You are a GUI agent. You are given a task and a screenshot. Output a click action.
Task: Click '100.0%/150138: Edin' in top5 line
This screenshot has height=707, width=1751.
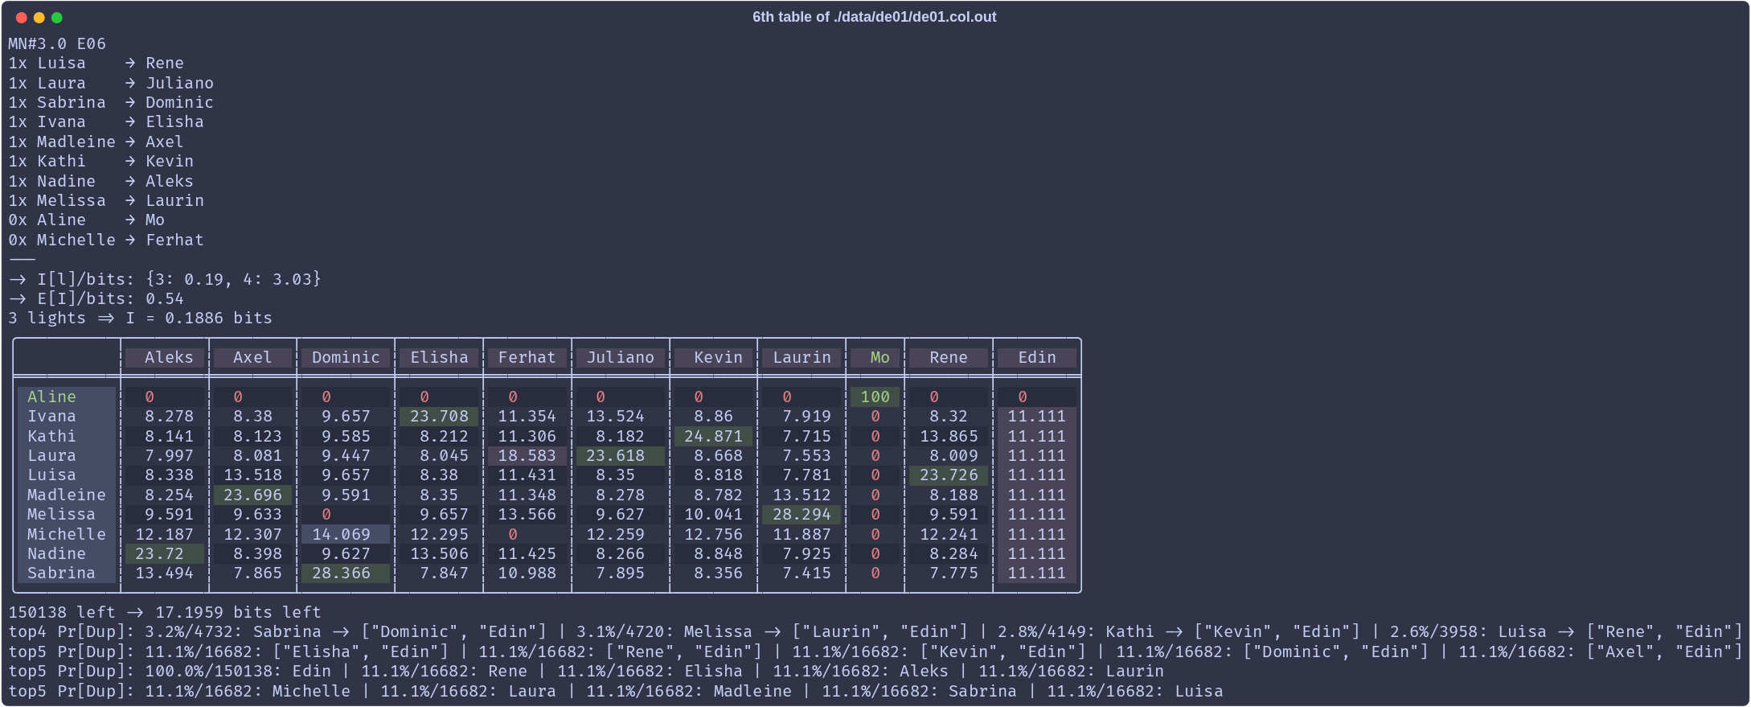click(x=238, y=671)
